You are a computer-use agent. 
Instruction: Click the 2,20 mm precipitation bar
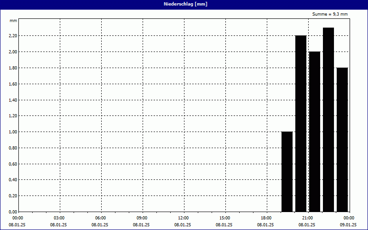(x=301, y=124)
